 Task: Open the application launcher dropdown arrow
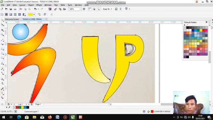pos(129,9)
